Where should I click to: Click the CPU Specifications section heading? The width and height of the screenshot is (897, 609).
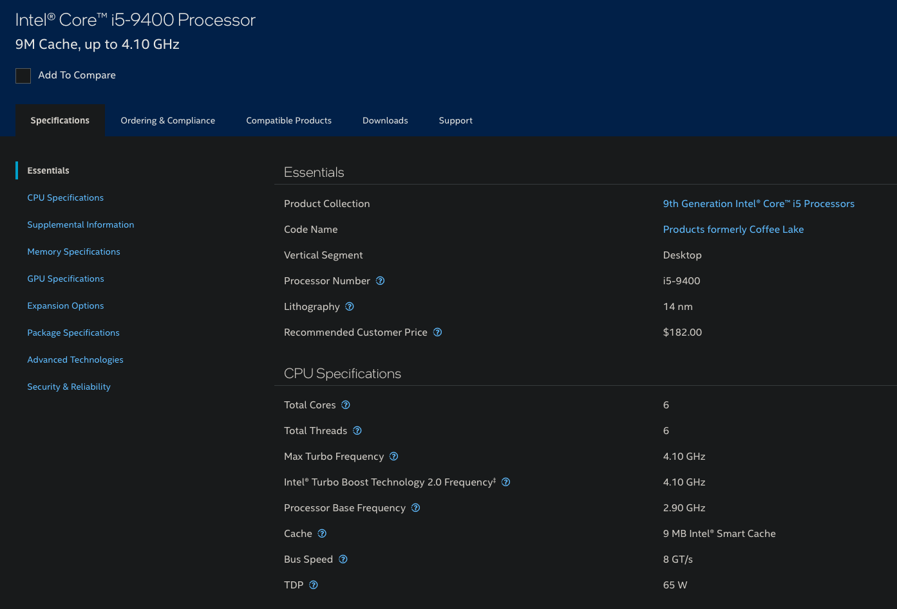click(x=343, y=374)
